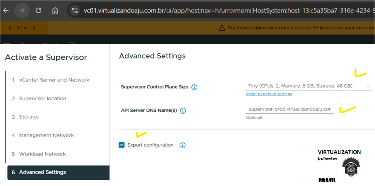Open the Supervisor Control Plane Size dropdown
The height and width of the screenshot is (186, 375).
pyautogui.click(x=308, y=86)
